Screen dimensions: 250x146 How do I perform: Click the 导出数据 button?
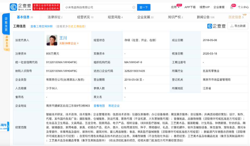(x=238, y=26)
